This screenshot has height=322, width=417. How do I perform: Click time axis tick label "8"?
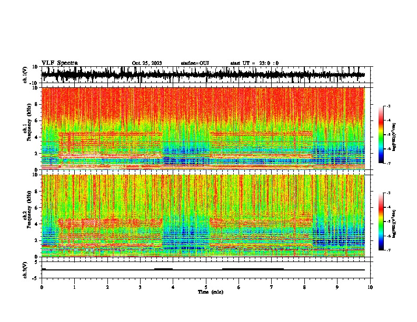pyautogui.click(x=304, y=287)
